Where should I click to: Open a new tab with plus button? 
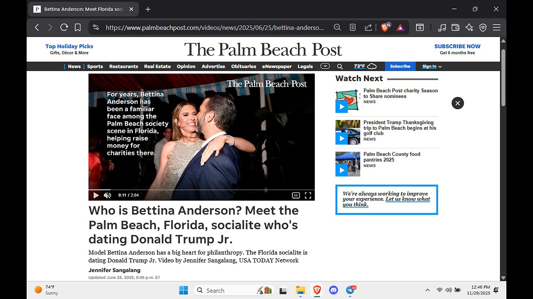pyautogui.click(x=148, y=9)
